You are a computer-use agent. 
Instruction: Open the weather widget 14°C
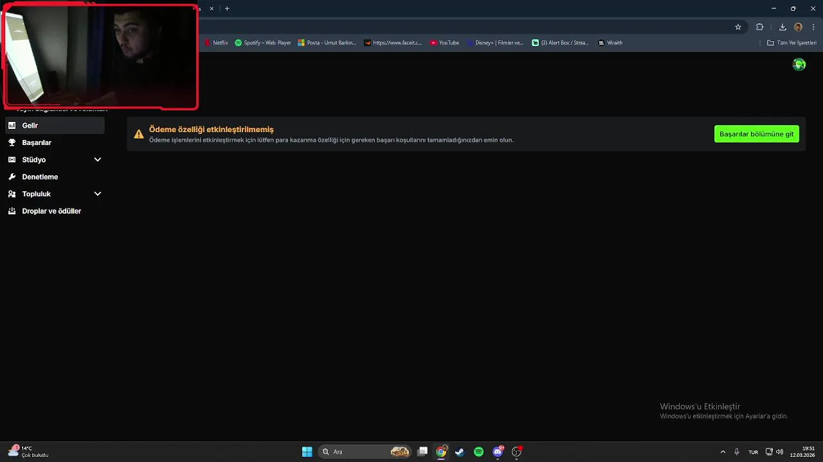pos(28,452)
